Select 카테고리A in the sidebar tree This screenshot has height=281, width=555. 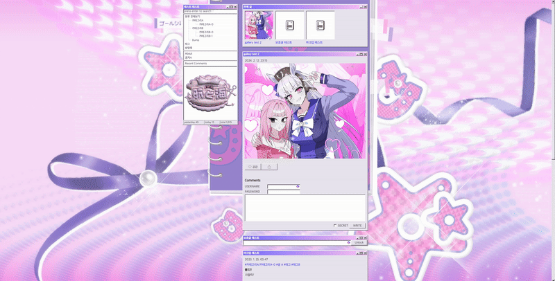(198, 21)
